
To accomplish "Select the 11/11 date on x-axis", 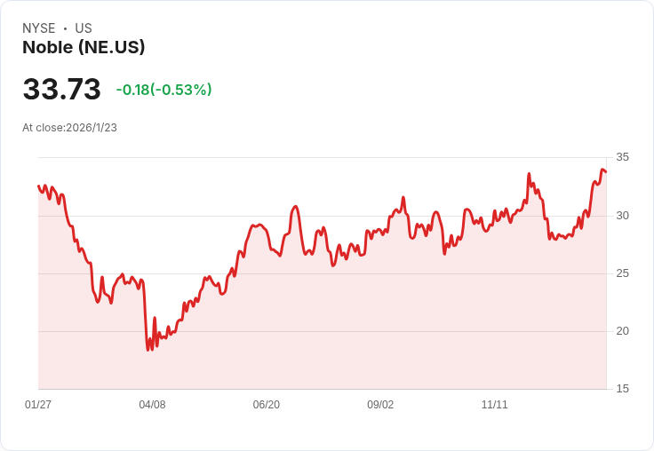I will (x=495, y=404).
